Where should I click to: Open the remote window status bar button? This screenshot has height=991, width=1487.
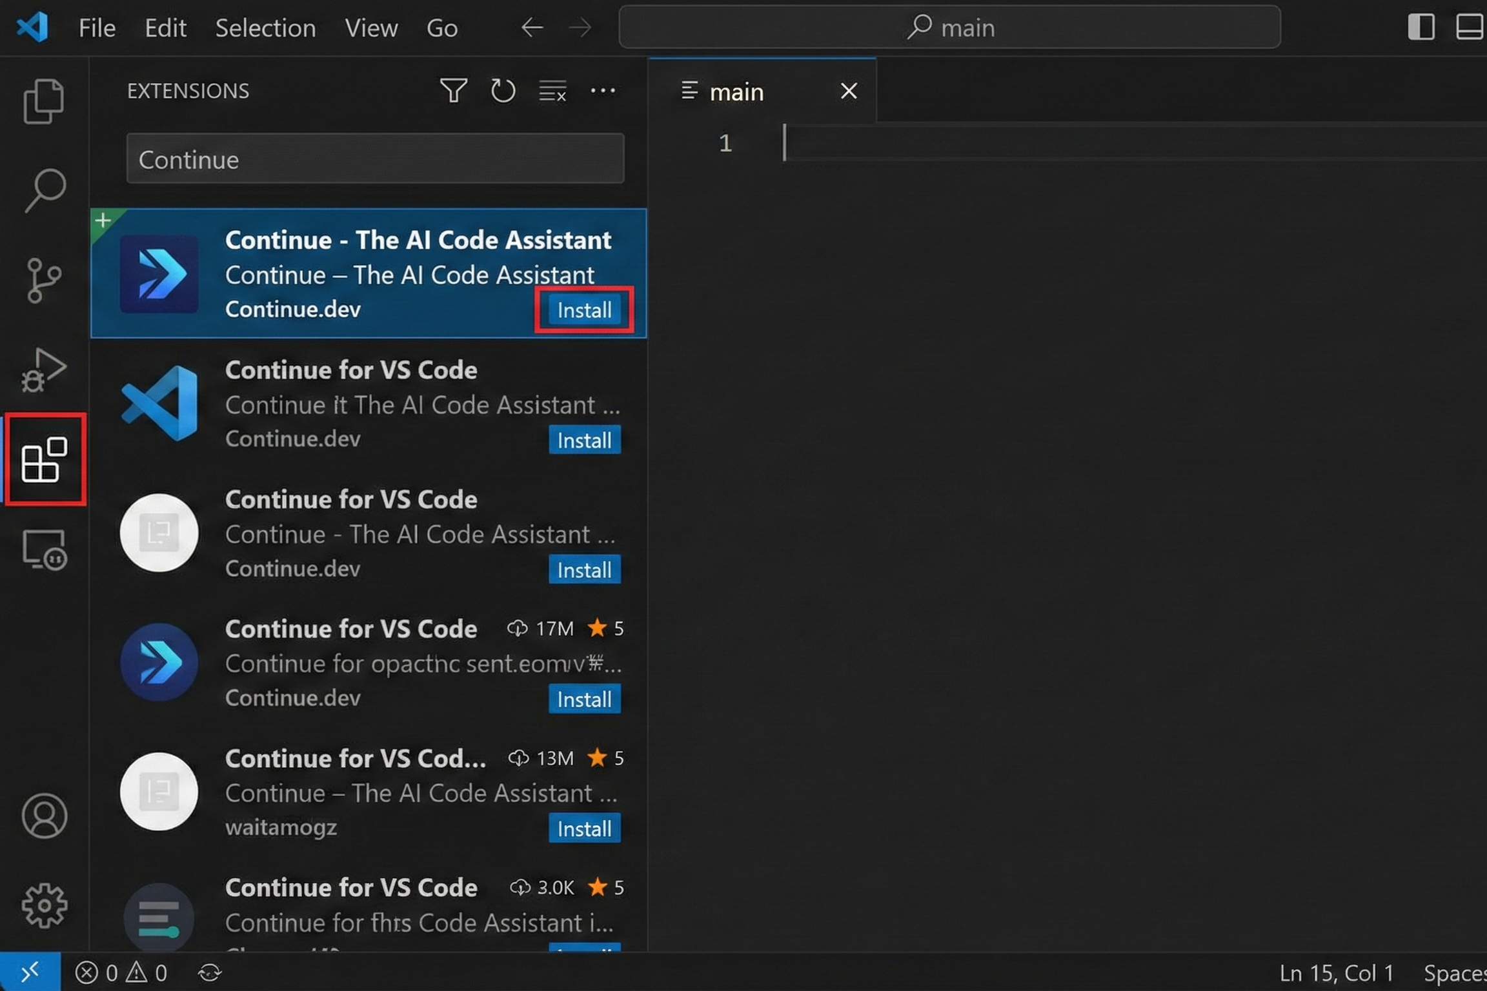pos(30,972)
